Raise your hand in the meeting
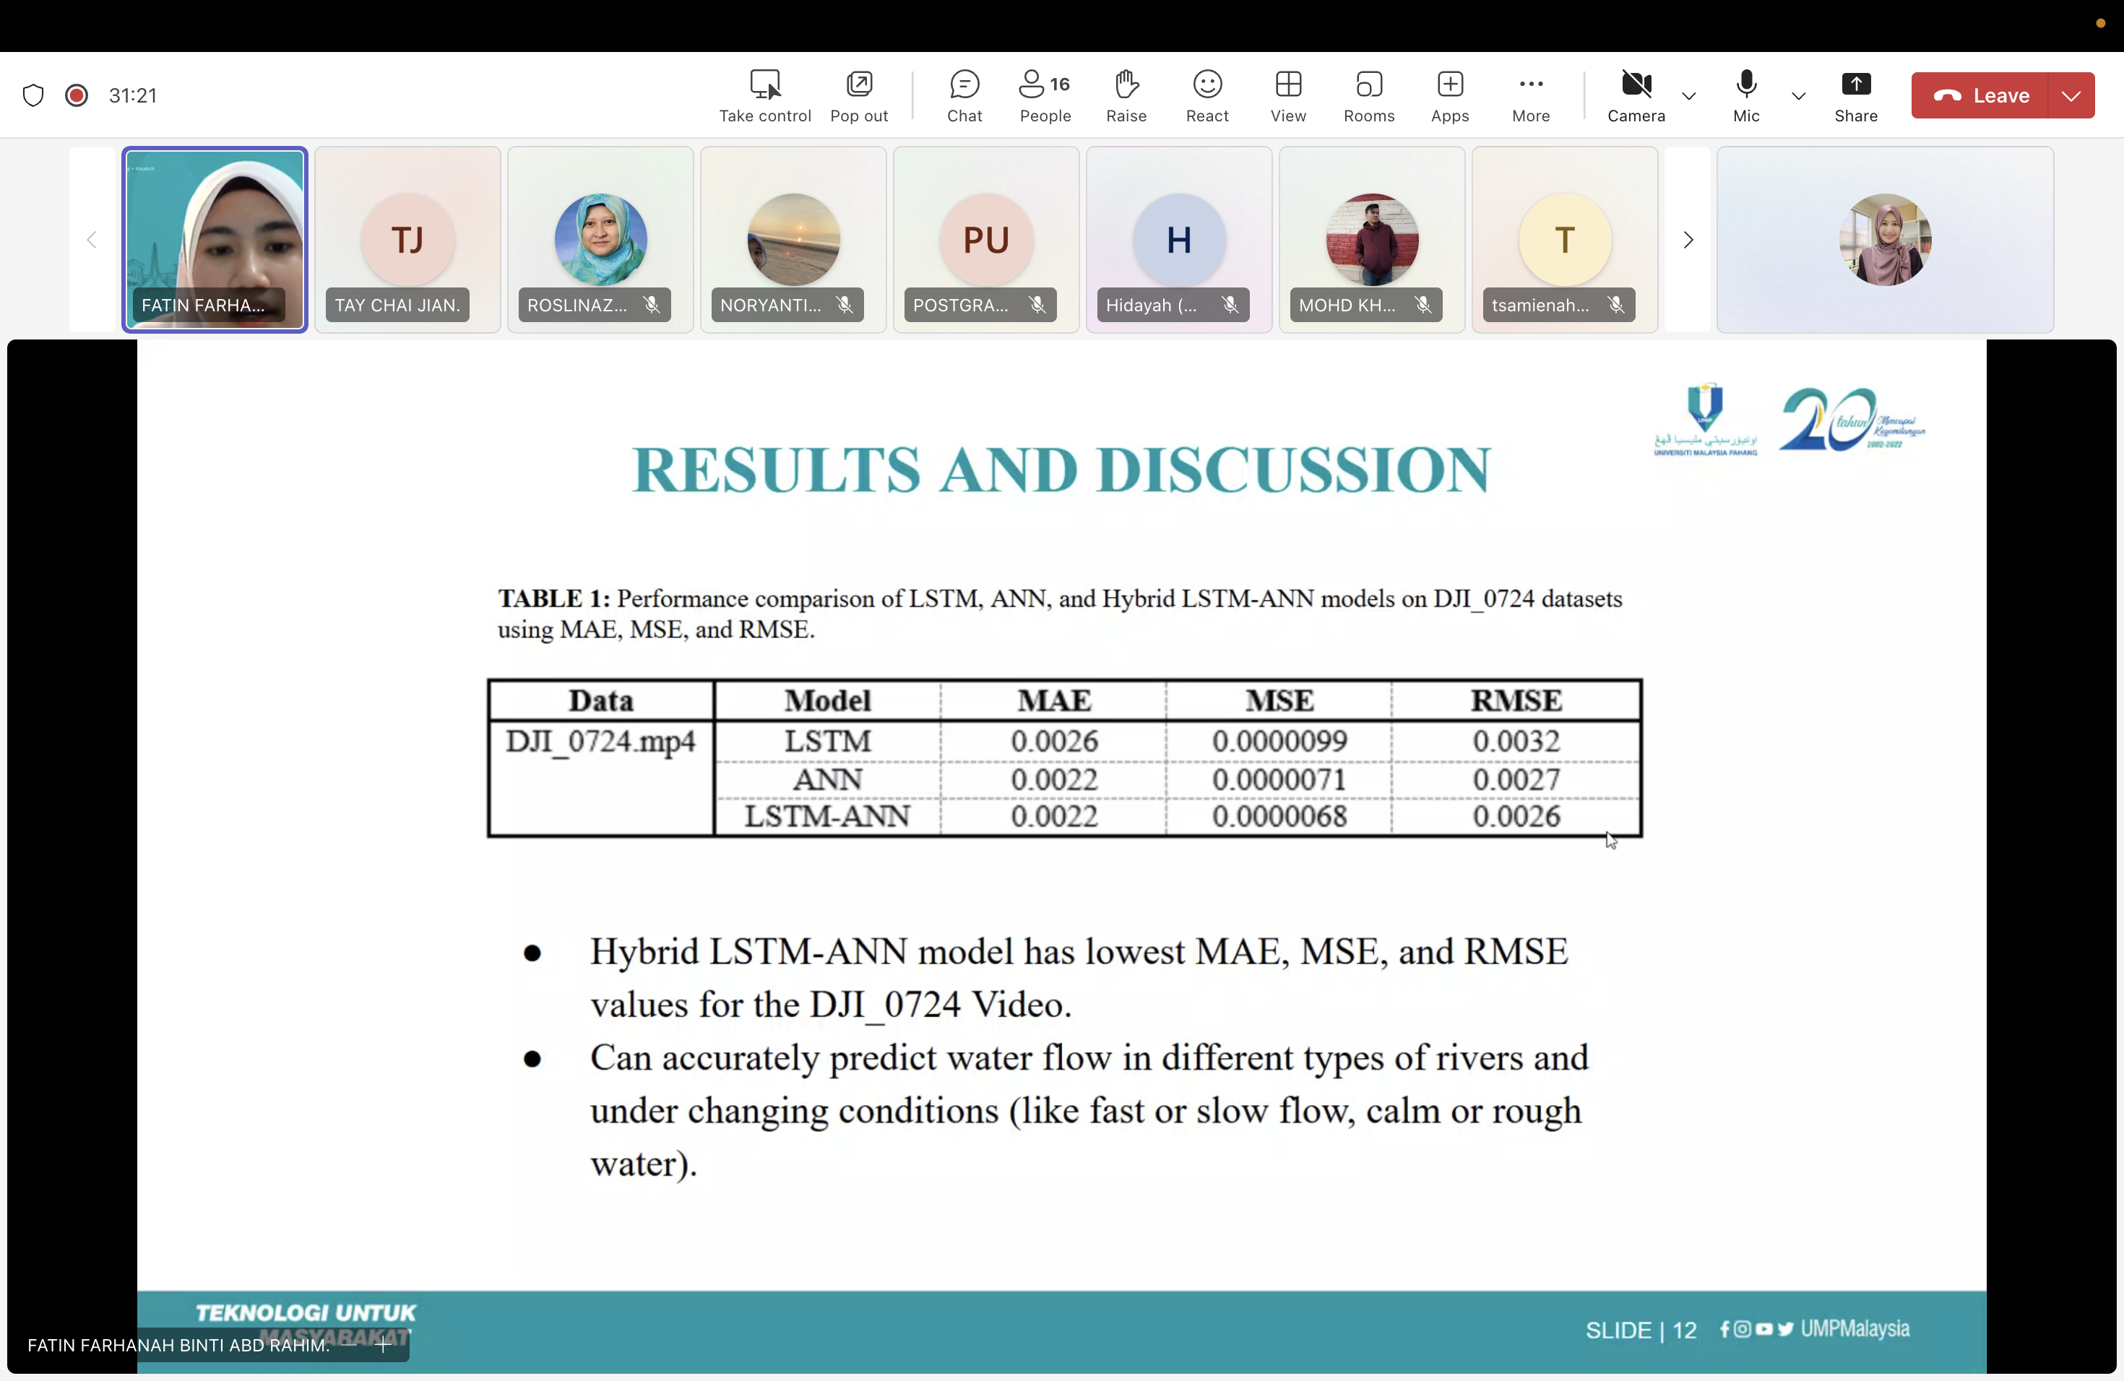 tap(1126, 95)
